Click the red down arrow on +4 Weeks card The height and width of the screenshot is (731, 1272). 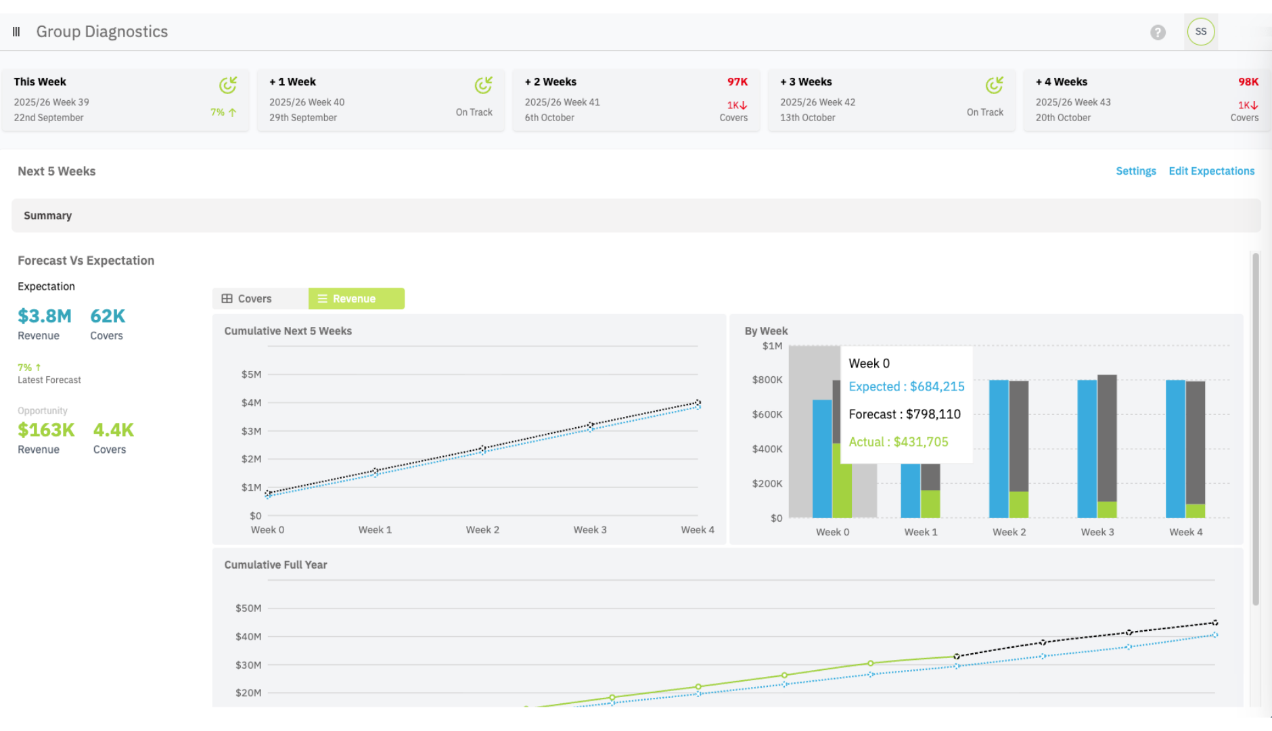pyautogui.click(x=1254, y=106)
